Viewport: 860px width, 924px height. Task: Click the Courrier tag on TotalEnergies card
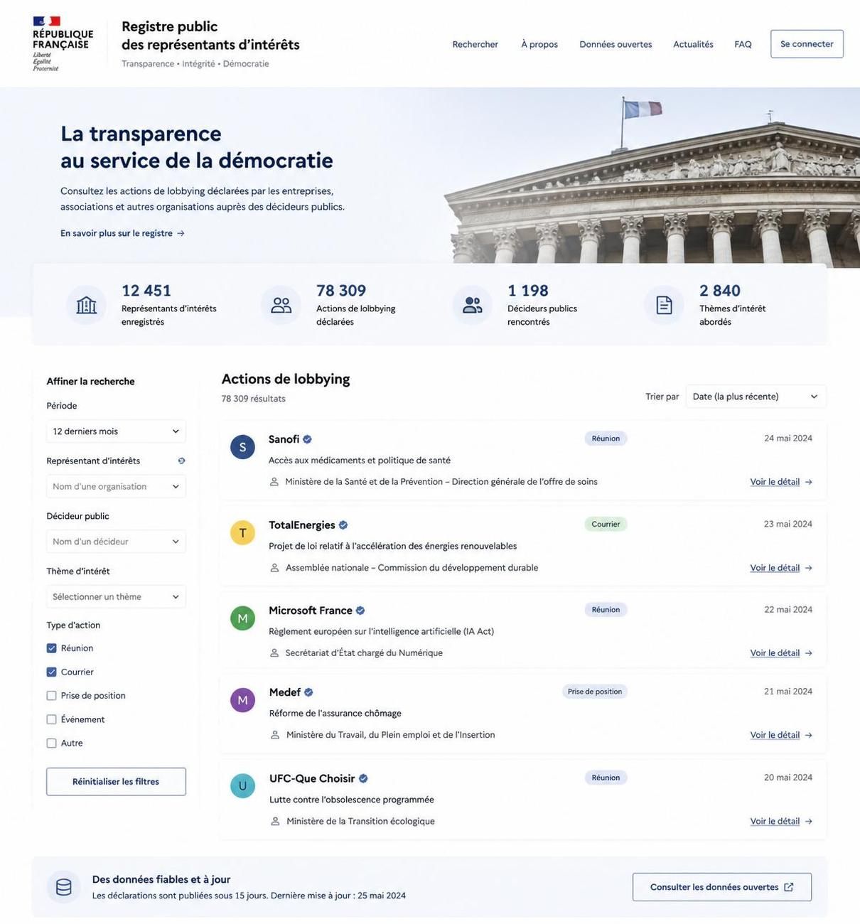pos(606,525)
